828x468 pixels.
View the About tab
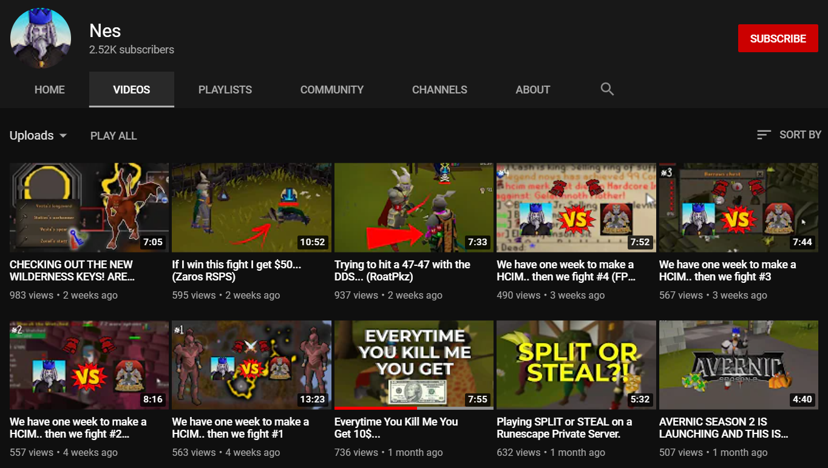point(533,90)
